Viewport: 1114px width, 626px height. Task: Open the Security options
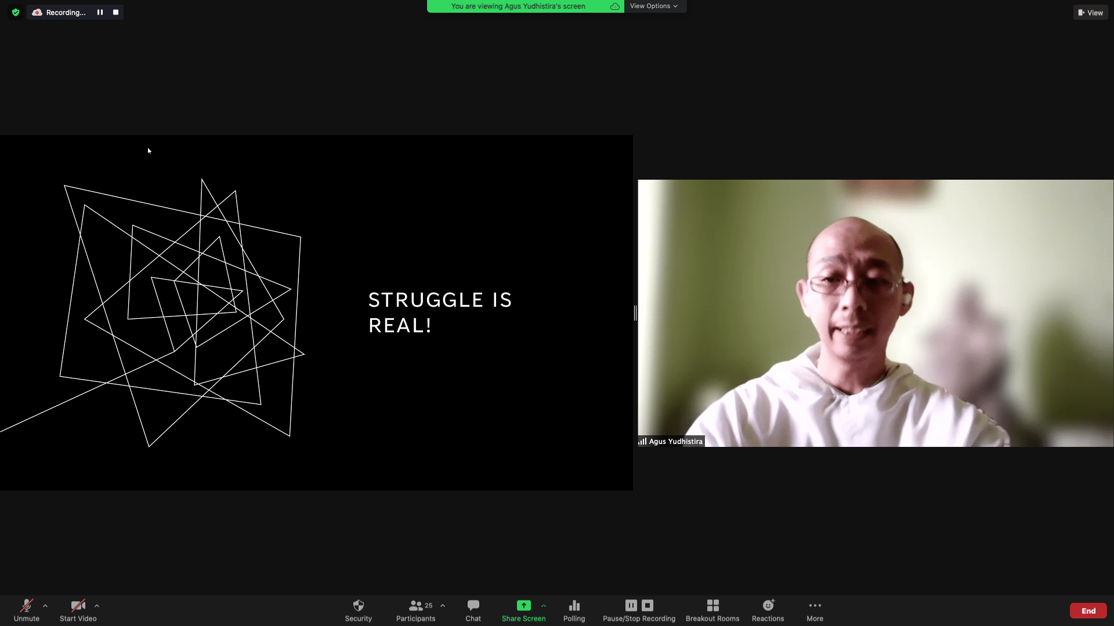pos(358,610)
